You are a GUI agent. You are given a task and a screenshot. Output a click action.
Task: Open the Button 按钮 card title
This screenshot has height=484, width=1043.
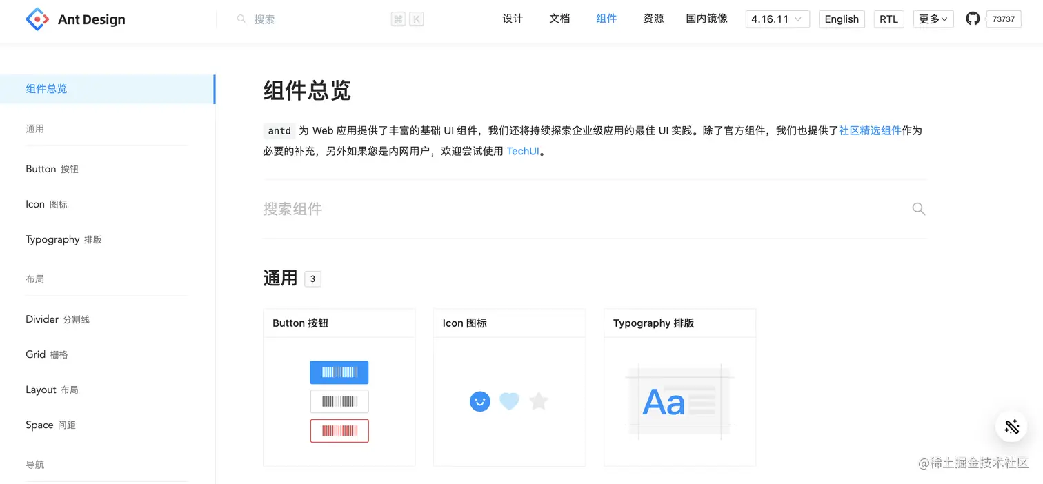point(300,323)
